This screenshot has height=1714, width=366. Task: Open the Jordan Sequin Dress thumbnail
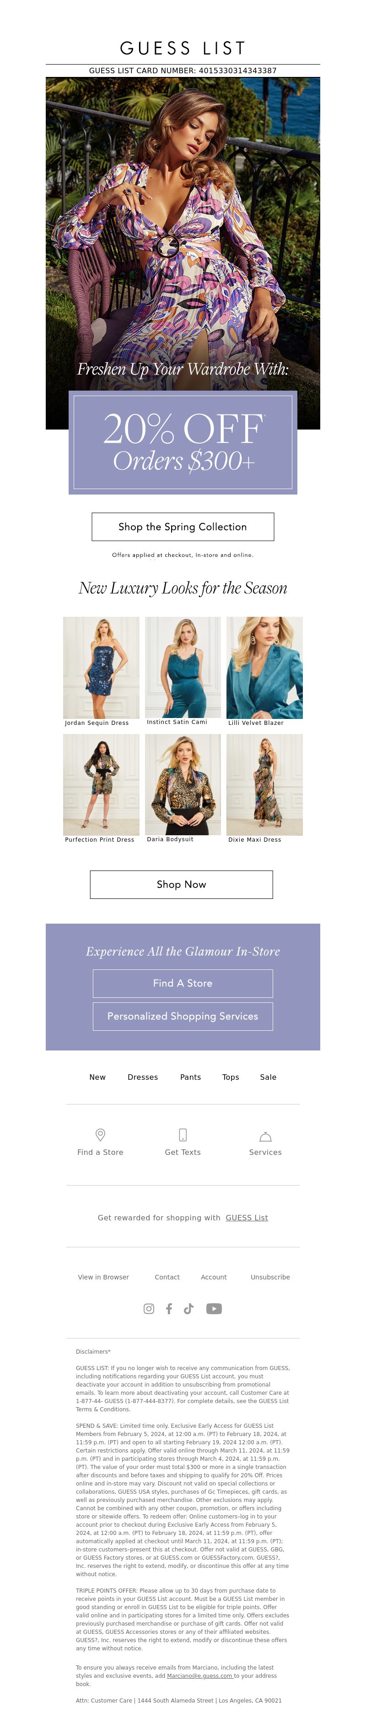click(x=101, y=667)
